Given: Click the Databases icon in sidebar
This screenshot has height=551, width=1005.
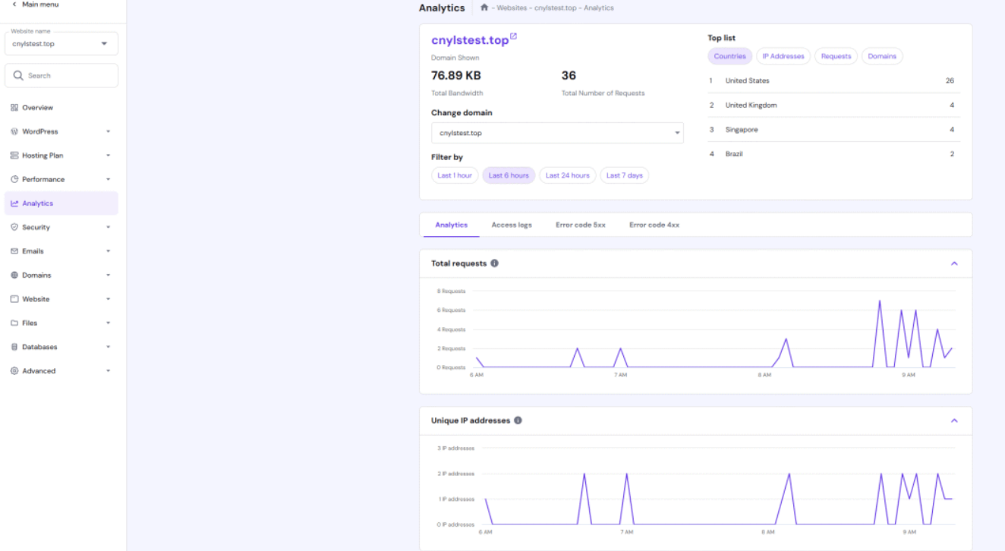Looking at the screenshot, I should point(14,347).
